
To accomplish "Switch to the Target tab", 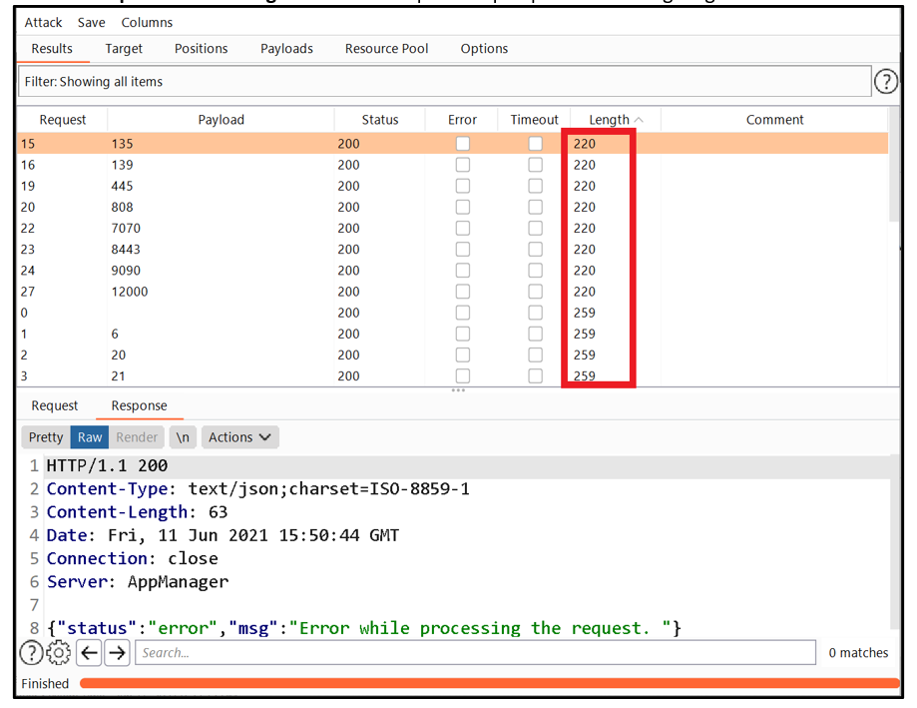I will [124, 49].
